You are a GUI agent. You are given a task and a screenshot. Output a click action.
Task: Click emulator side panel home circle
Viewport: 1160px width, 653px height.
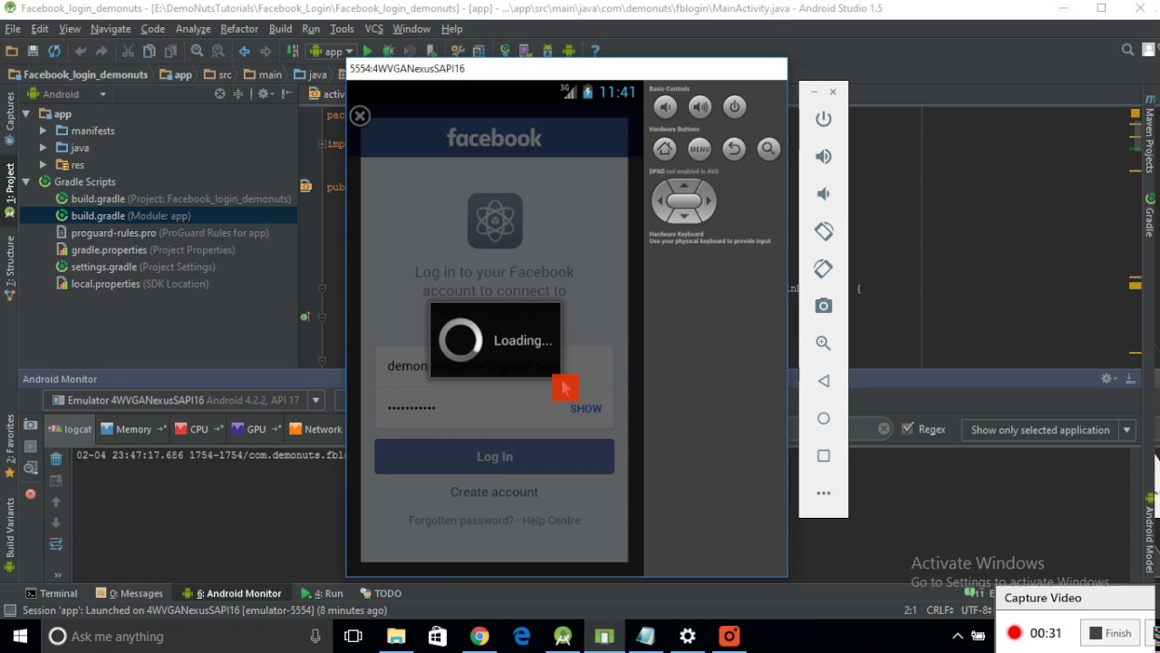(823, 418)
